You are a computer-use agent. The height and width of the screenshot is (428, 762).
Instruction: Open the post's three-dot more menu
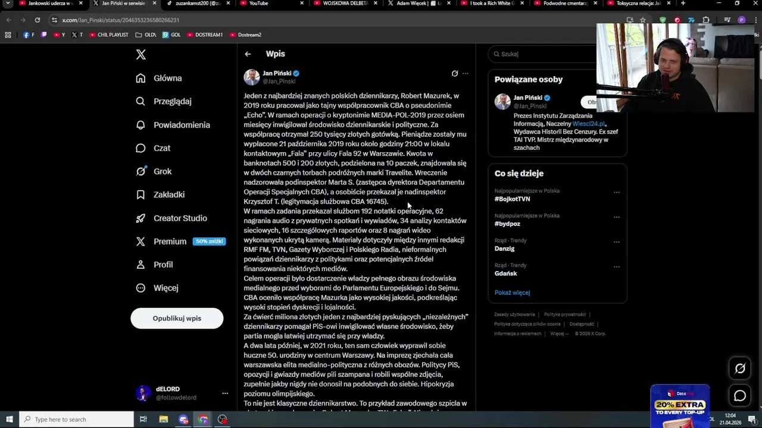466,74
